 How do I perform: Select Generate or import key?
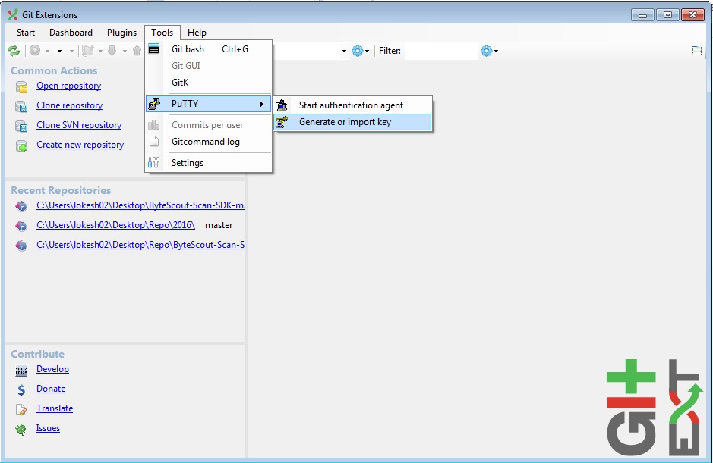(x=352, y=122)
